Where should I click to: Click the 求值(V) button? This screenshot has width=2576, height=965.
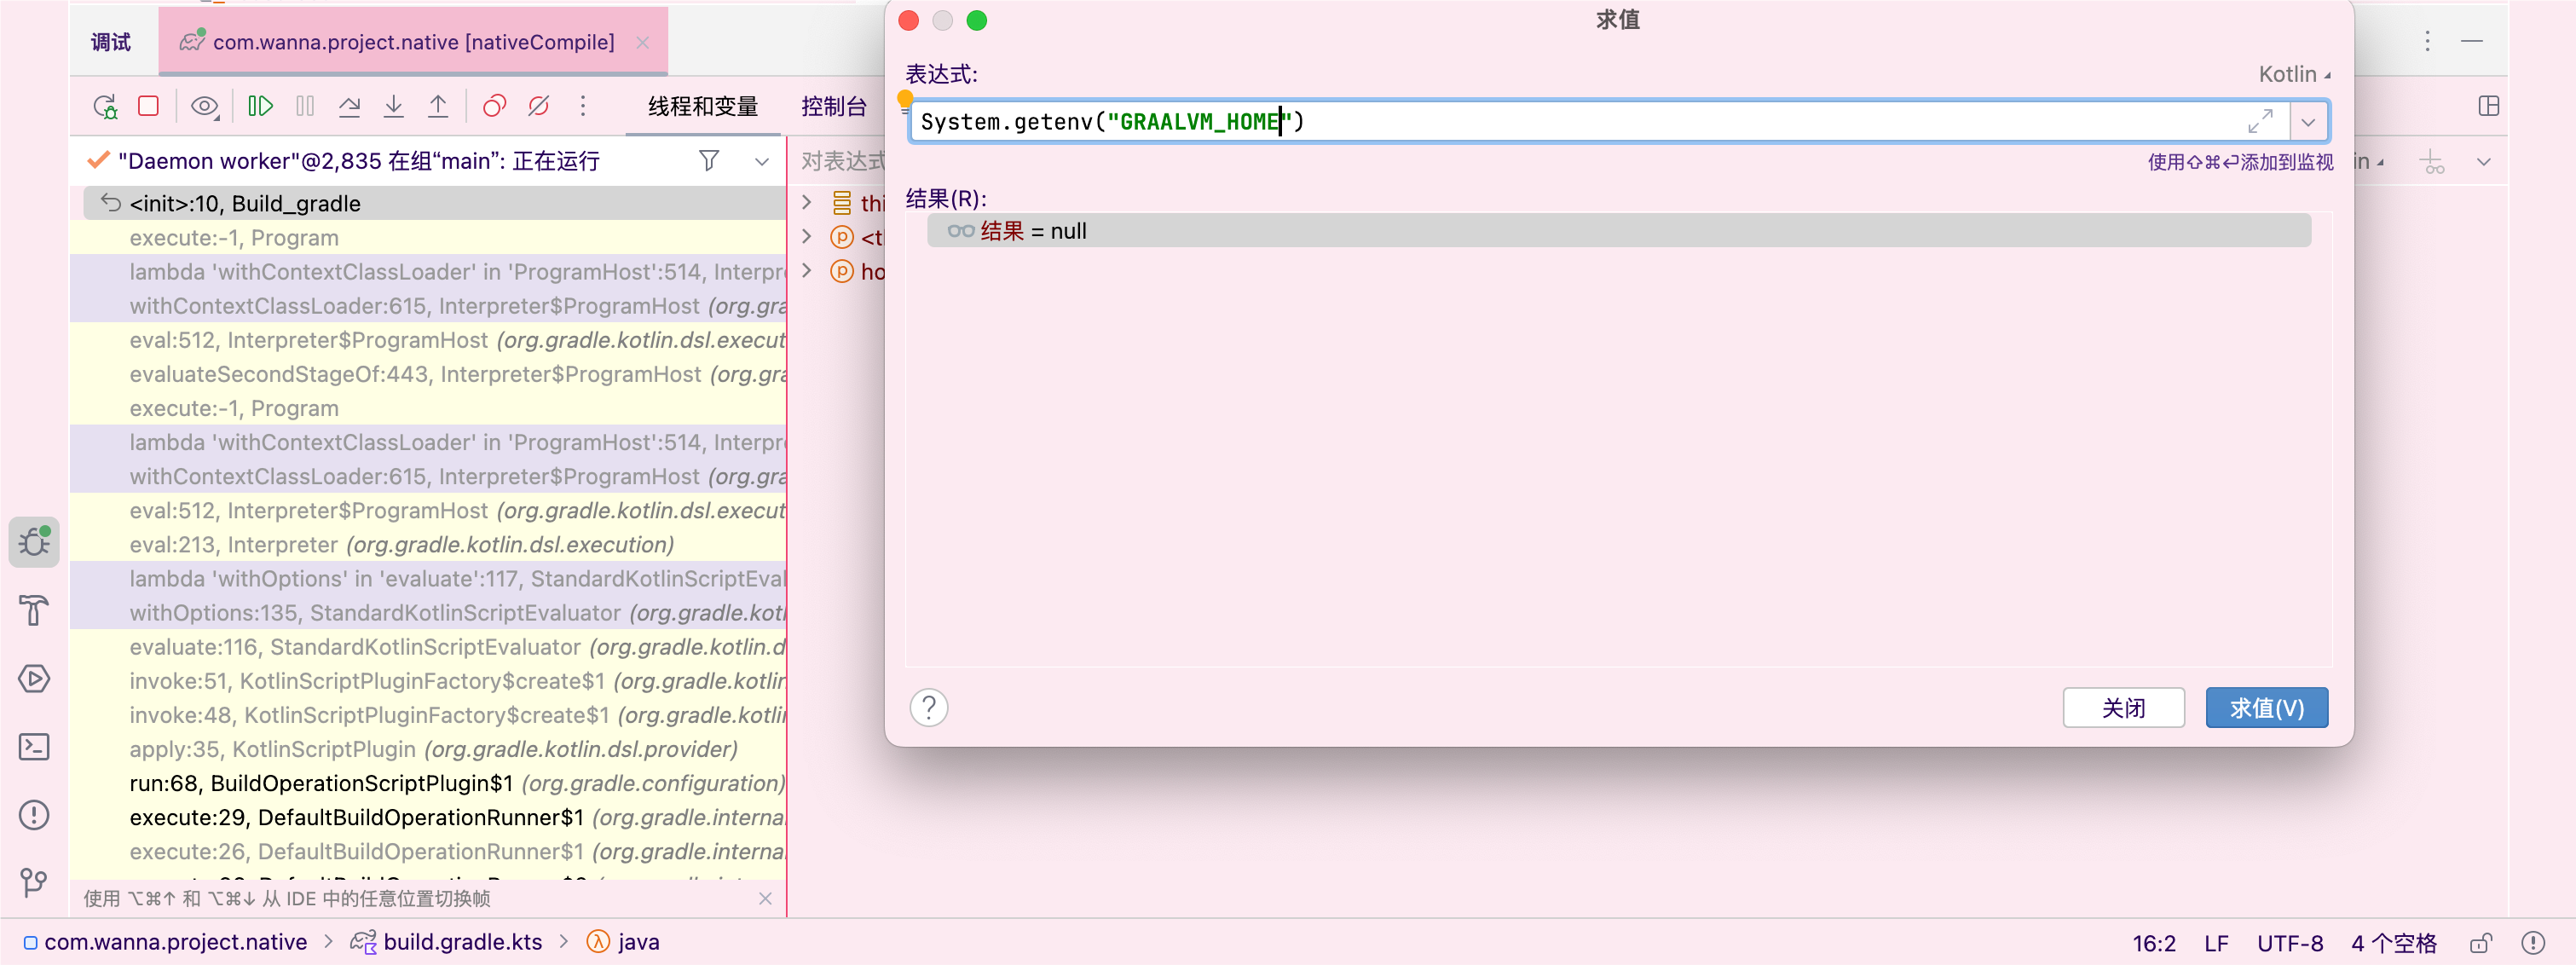[2266, 708]
